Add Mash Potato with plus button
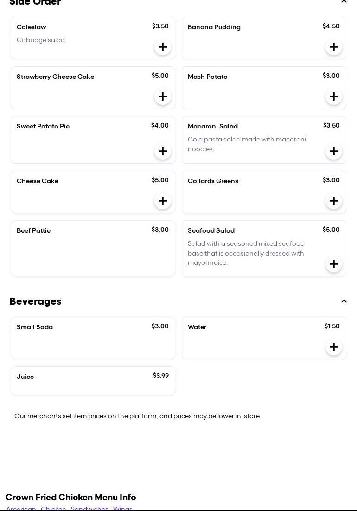This screenshot has width=357, height=511. point(334,96)
